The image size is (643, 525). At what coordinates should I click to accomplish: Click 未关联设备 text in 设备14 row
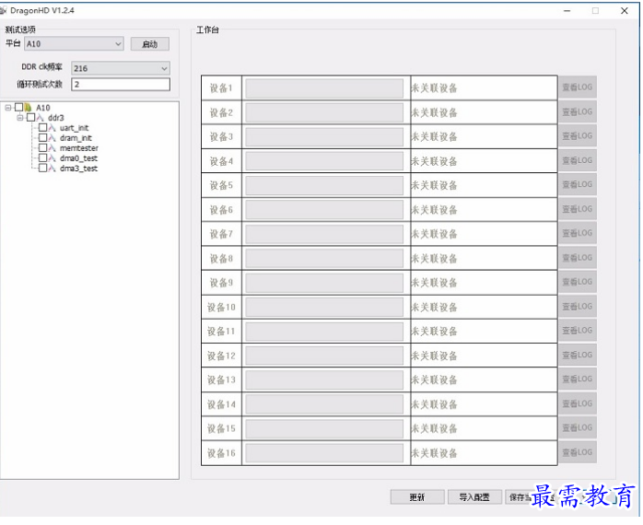(434, 405)
